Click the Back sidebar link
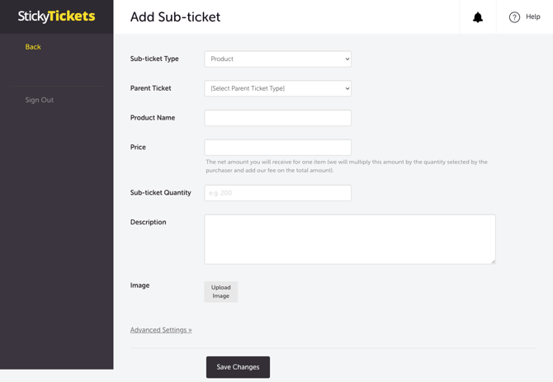The height and width of the screenshot is (382, 553). point(33,47)
